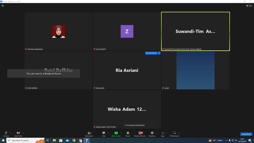The height and width of the screenshot is (143, 254).
Task: Expand arrow next to Apps
Action: pyautogui.click(x=166, y=133)
